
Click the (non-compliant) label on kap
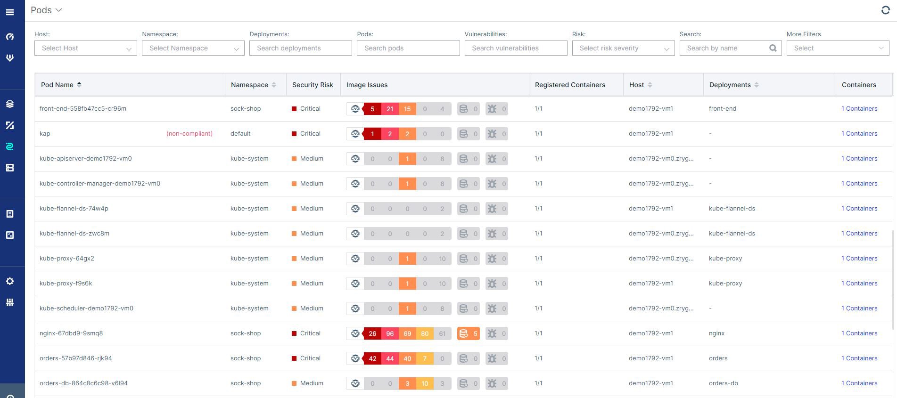click(189, 134)
